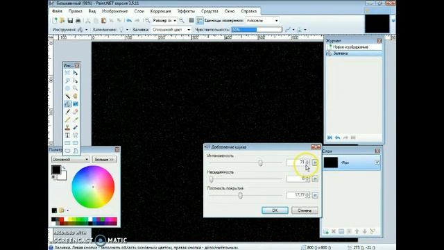Screen dimensions: 444x250
Task: Select the Rectangle Select tool
Action: [x=67, y=73]
